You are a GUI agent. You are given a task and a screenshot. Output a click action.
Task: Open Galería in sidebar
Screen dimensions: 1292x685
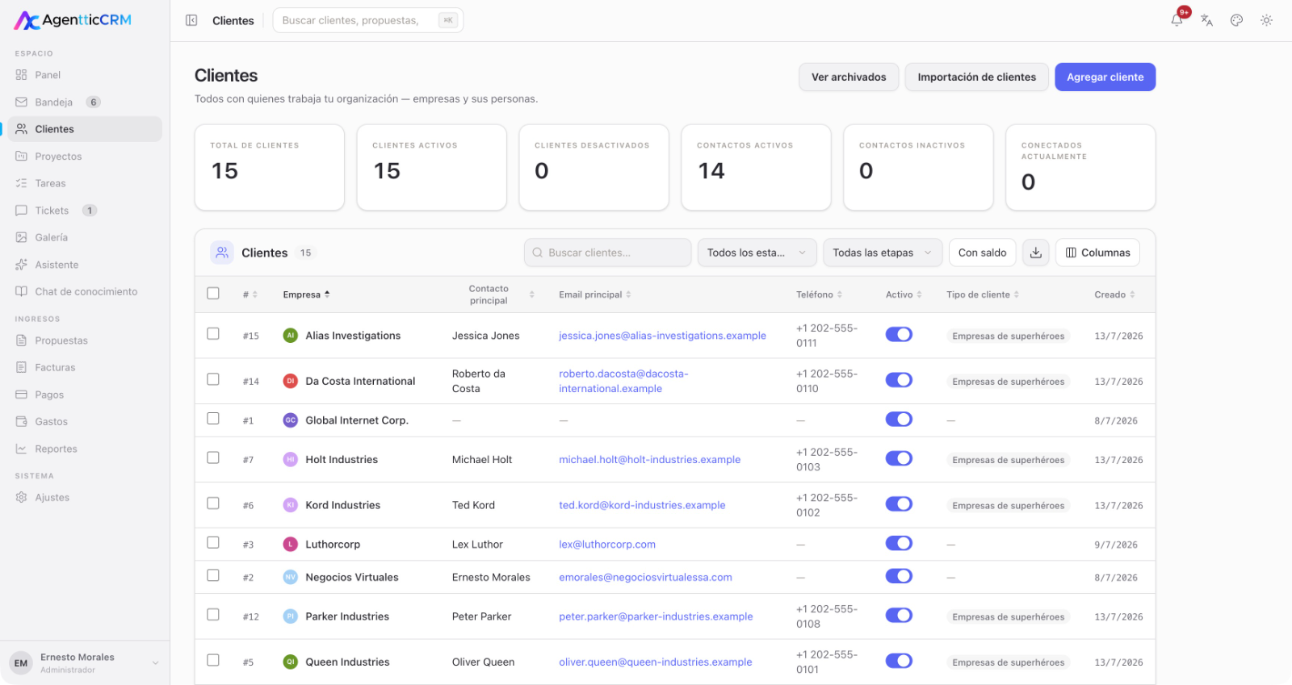pyautogui.click(x=85, y=237)
